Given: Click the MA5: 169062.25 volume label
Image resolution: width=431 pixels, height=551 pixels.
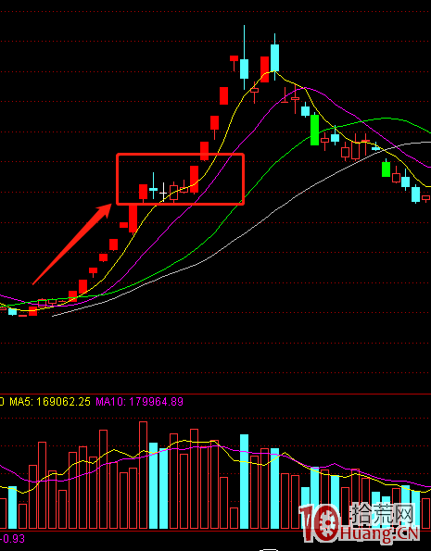Looking at the screenshot, I should tap(50, 402).
